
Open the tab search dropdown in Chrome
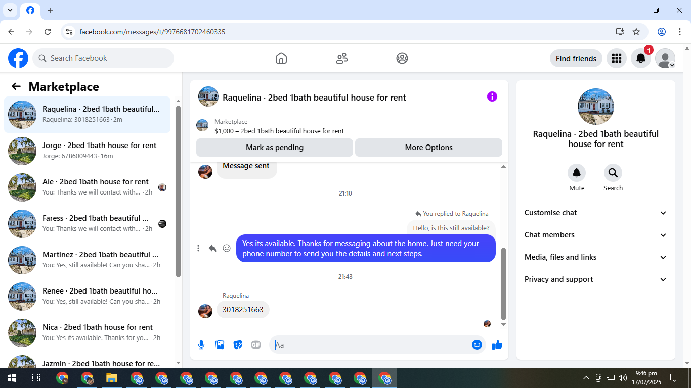(10, 10)
